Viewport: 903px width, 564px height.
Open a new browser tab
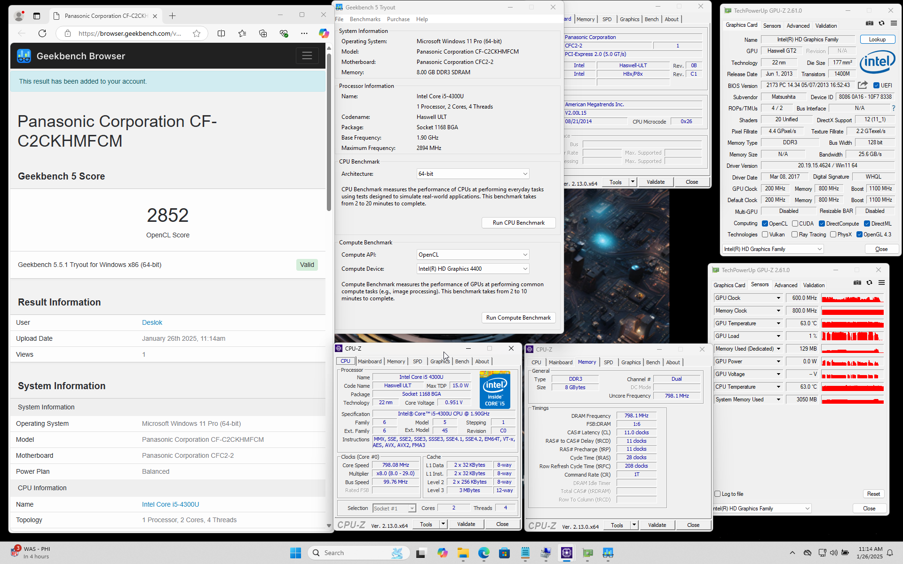pyautogui.click(x=173, y=16)
